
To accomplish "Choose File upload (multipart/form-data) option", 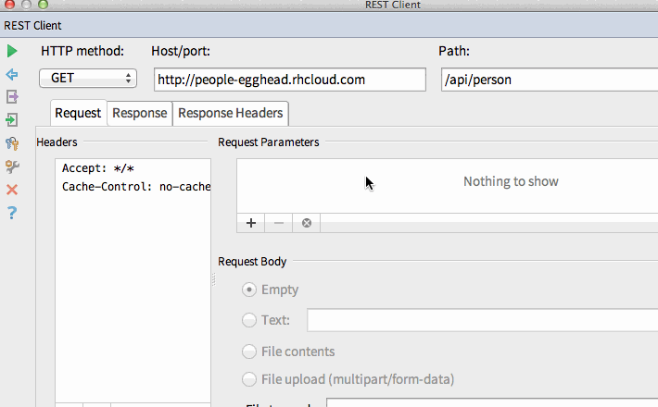I will coord(249,379).
